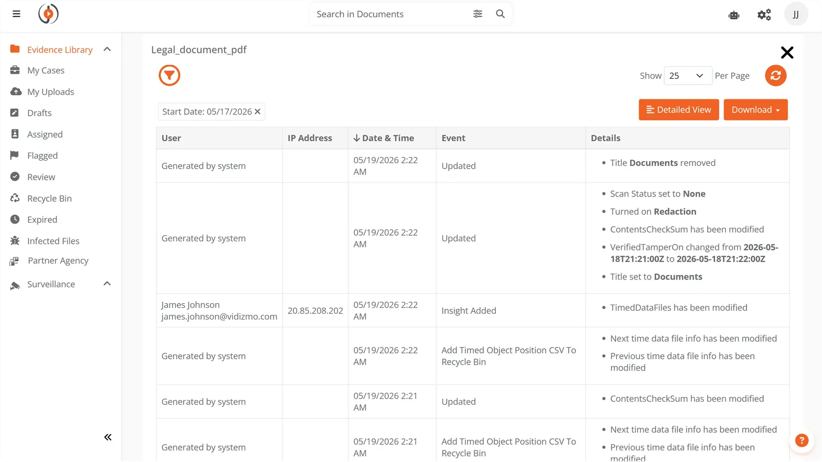
Task: Open Surveillance in sidebar
Action: (51, 284)
